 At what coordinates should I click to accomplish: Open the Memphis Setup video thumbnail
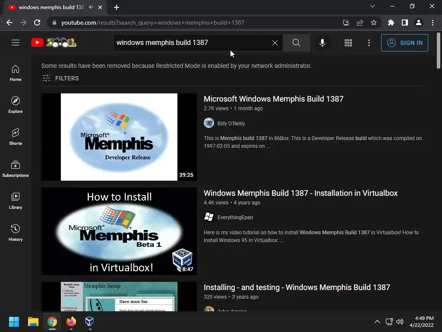[x=119, y=297]
